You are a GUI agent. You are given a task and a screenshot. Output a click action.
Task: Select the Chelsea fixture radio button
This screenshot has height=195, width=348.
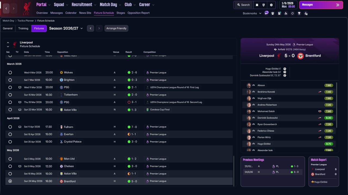10,166
